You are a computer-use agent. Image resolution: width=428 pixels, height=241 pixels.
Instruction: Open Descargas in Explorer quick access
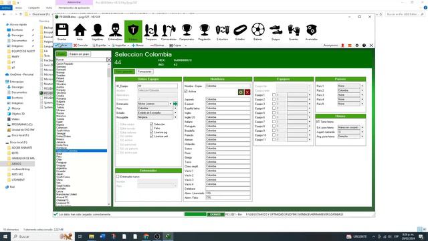point(17,35)
